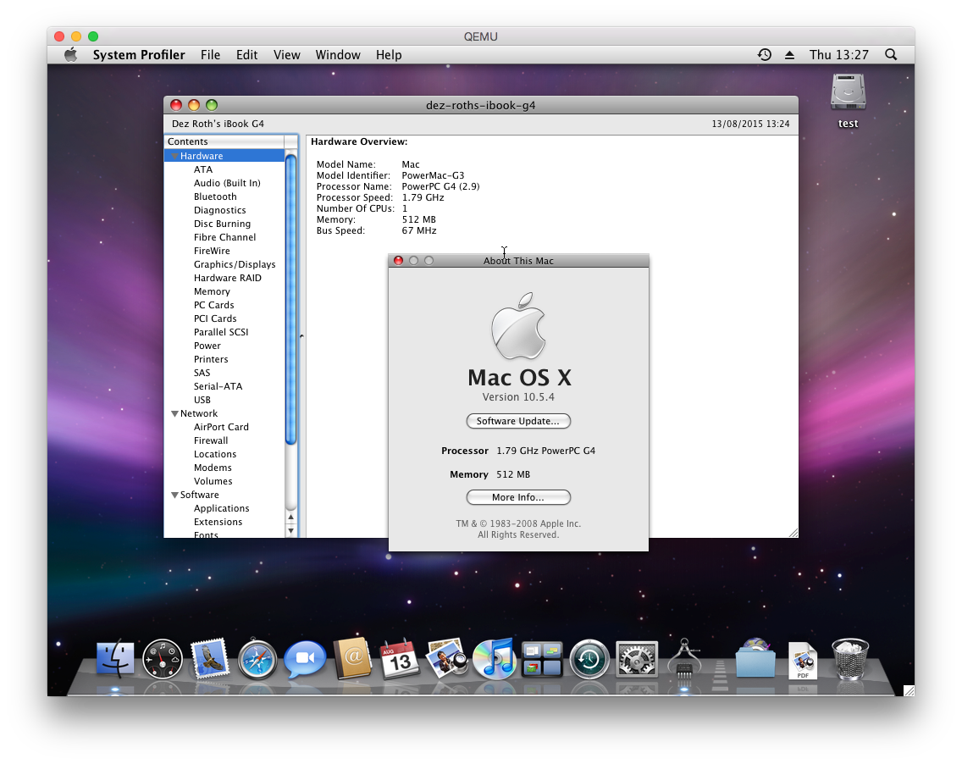Open Spotlight search magnifier icon

click(x=891, y=55)
